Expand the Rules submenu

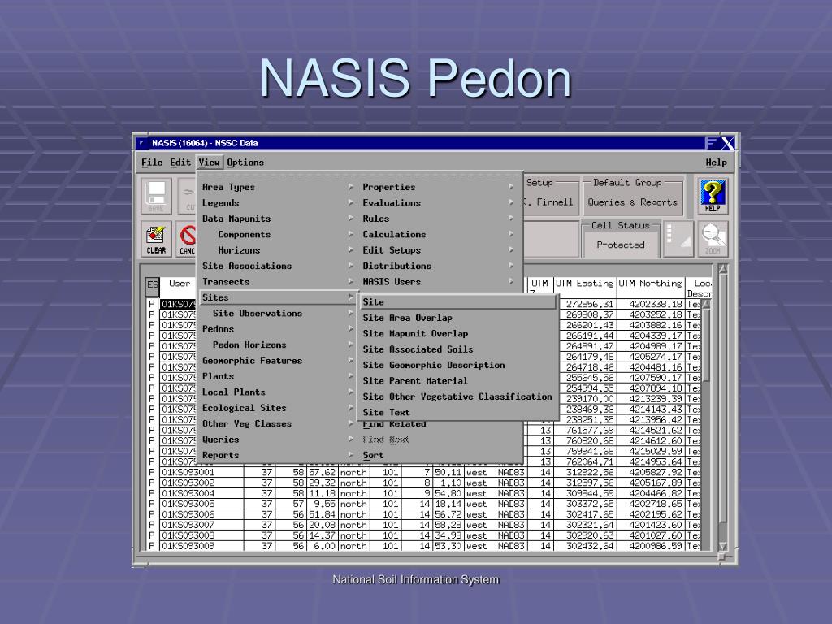pos(438,219)
